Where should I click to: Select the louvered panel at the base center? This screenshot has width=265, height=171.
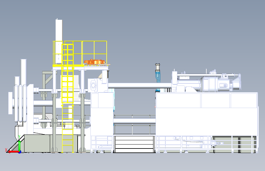pos(134,144)
